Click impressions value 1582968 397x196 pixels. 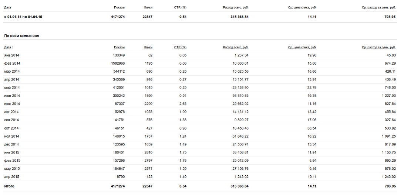pos(118,63)
